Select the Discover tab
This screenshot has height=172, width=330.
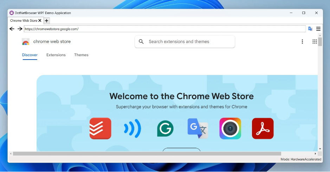pos(30,55)
